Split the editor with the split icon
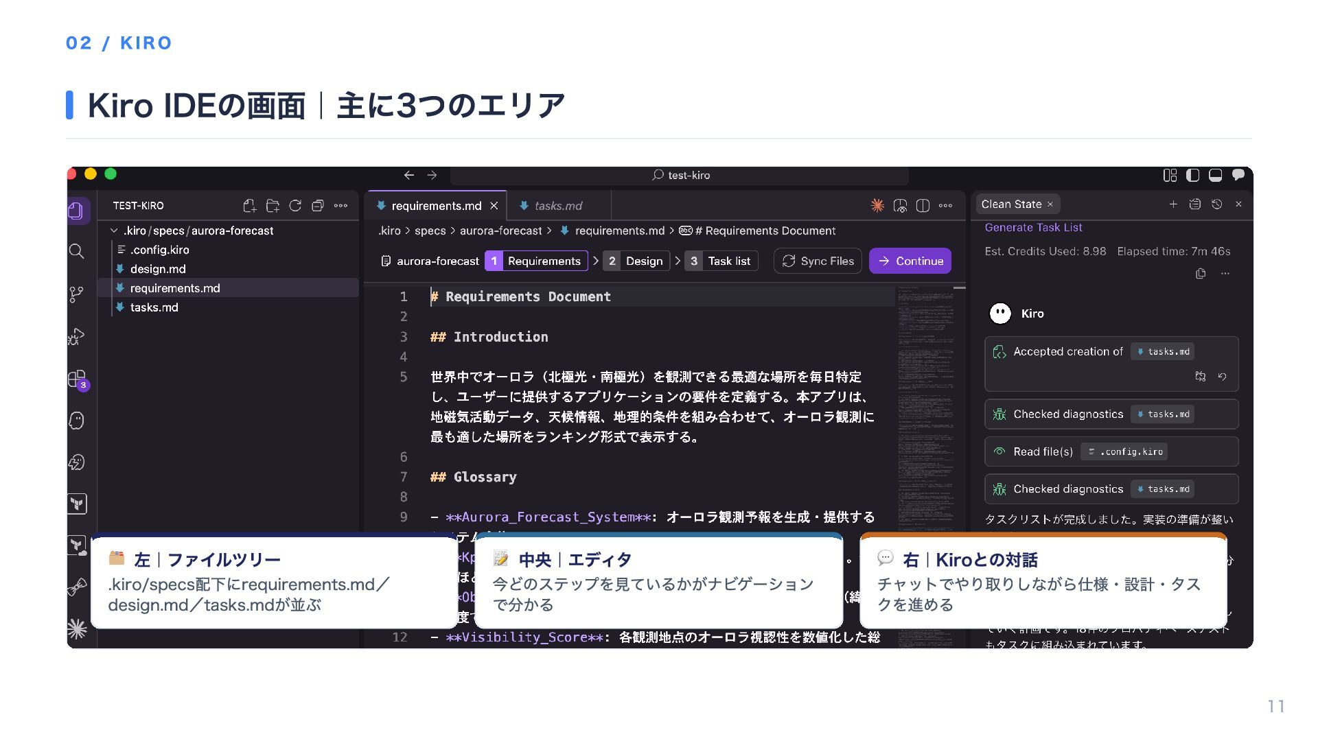Viewport: 1318px width, 741px height. [x=923, y=205]
